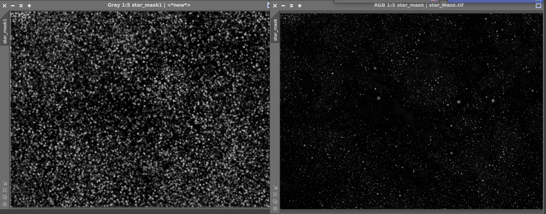Click the concentric circle icon in star_mask window
The width and height of the screenshot is (546, 214).
coord(275,209)
